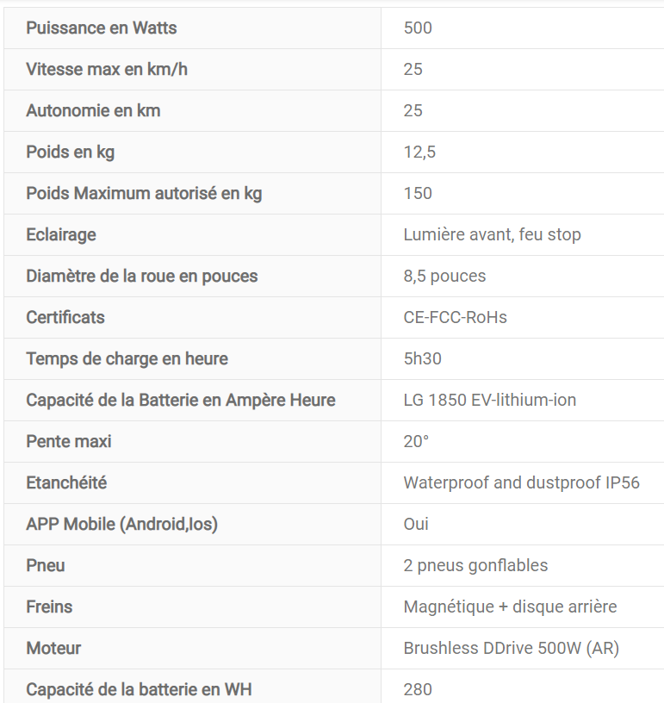Viewport: 664px width, 703px height.
Task: Click the 'Autonomie en km' label
Action: click(x=93, y=111)
